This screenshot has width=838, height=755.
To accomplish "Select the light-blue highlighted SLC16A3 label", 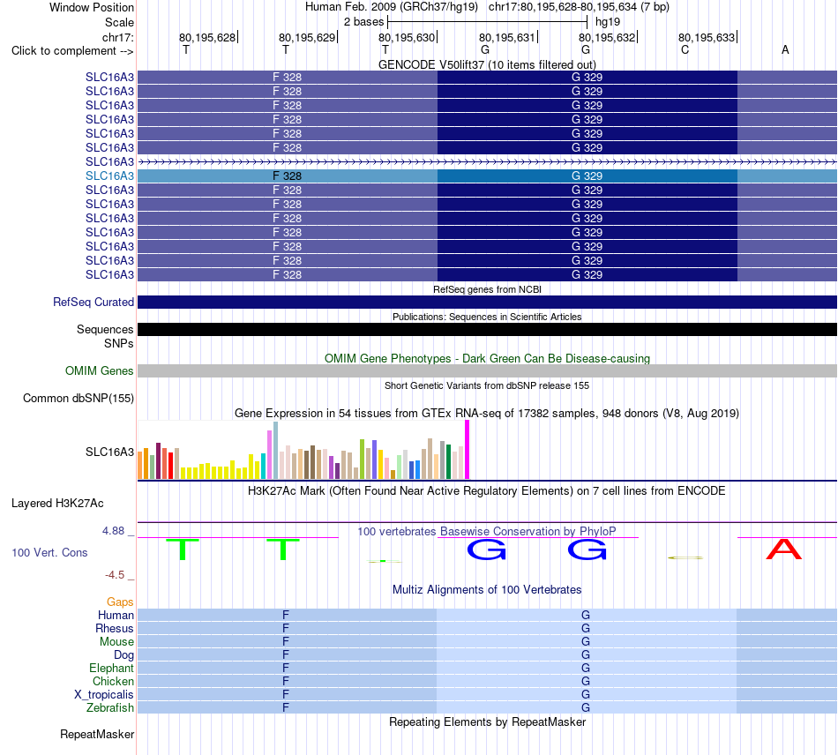I will (x=109, y=176).
